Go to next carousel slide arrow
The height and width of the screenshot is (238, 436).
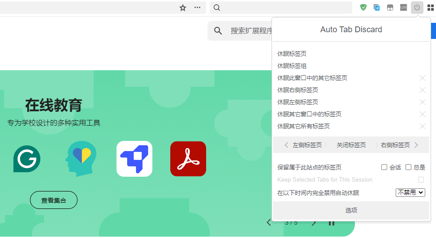tap(314, 223)
